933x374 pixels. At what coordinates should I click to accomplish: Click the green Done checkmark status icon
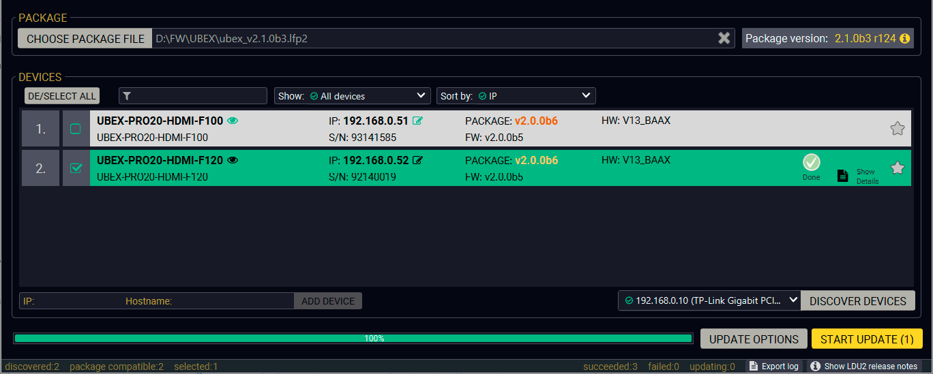coord(811,162)
